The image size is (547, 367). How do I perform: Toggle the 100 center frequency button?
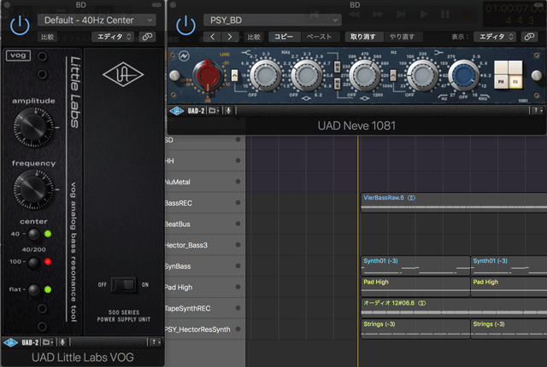[x=34, y=262]
